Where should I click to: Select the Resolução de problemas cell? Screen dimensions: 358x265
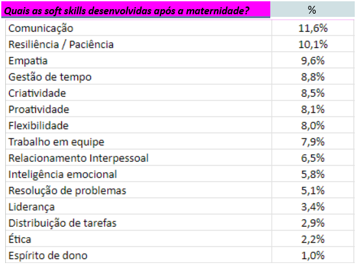click(138, 190)
